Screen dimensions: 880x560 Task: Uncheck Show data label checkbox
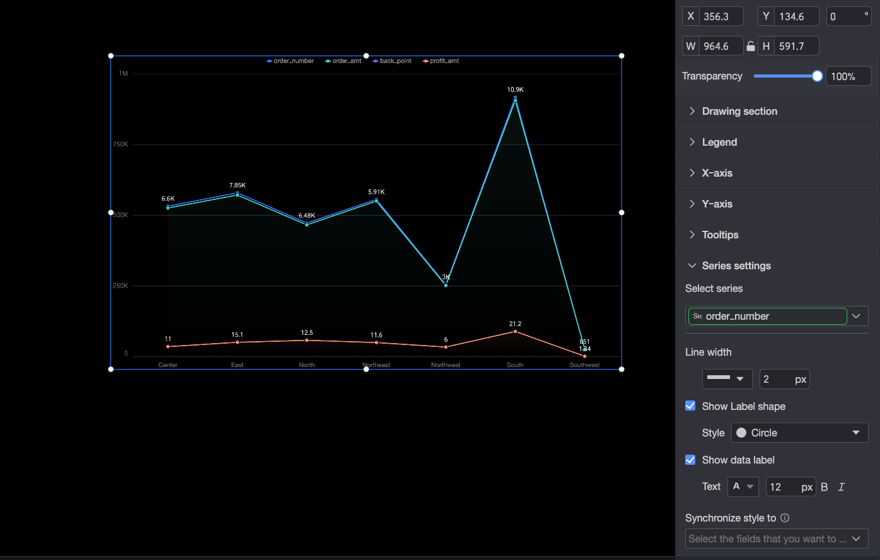690,460
